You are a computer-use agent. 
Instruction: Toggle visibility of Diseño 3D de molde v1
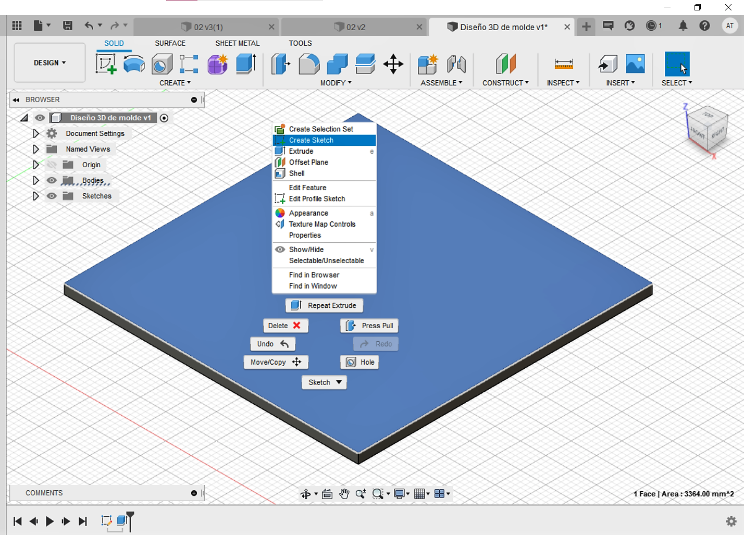40,118
